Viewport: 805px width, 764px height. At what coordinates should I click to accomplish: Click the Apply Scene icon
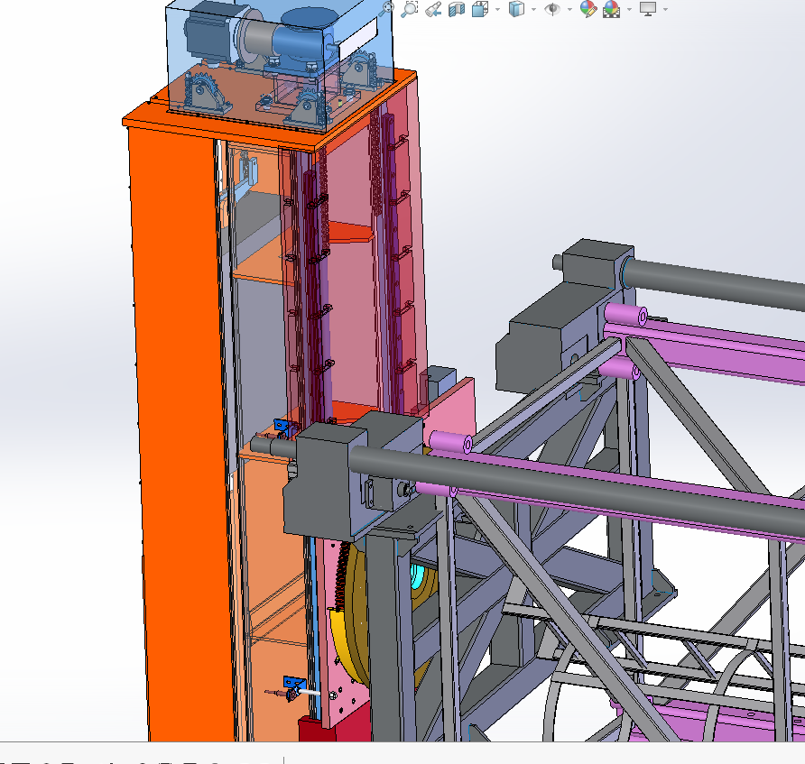[612, 9]
